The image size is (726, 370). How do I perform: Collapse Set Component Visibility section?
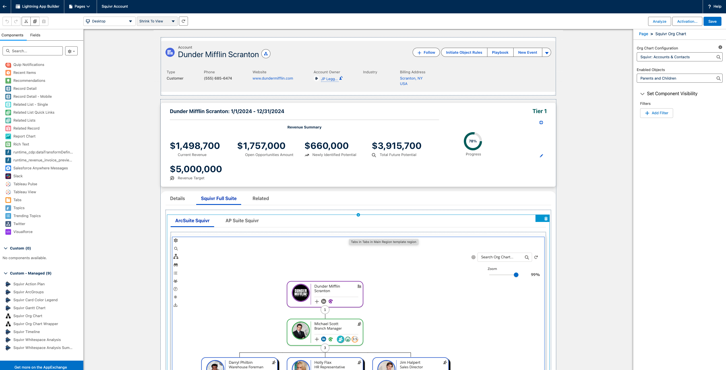pos(642,94)
